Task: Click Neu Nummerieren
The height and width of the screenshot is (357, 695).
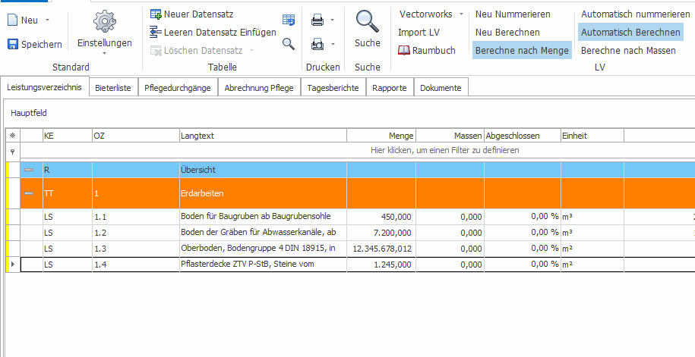Action: click(x=513, y=14)
